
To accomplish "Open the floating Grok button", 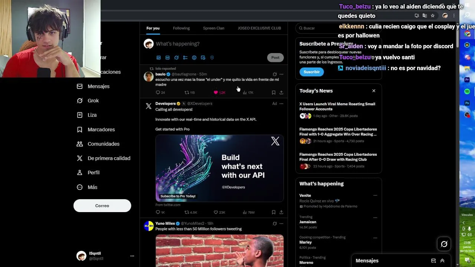I will (x=444, y=244).
